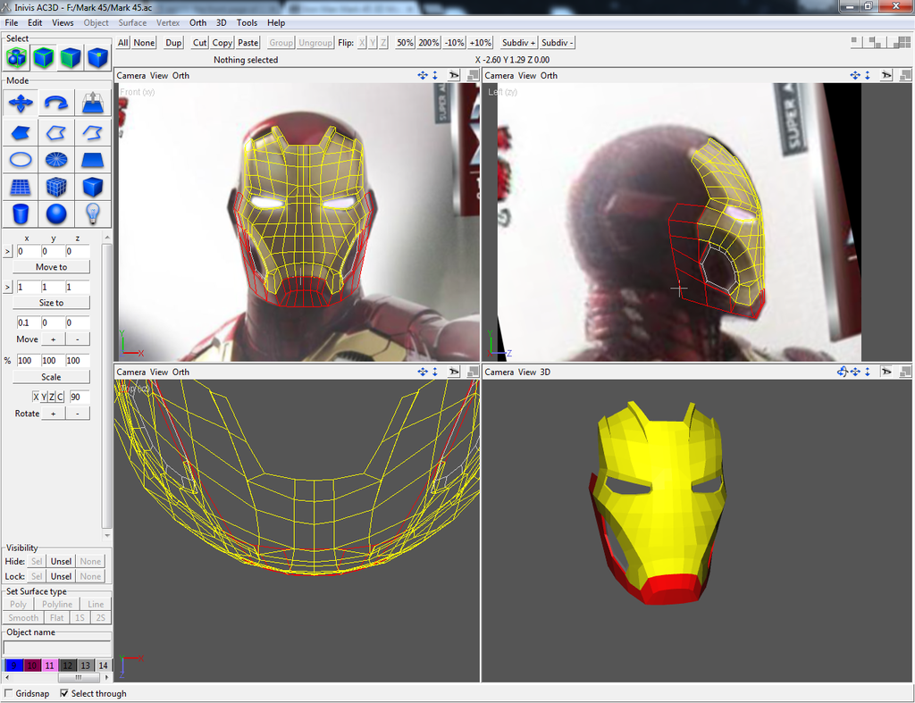Open View dropdown in bottom-left view

point(159,372)
